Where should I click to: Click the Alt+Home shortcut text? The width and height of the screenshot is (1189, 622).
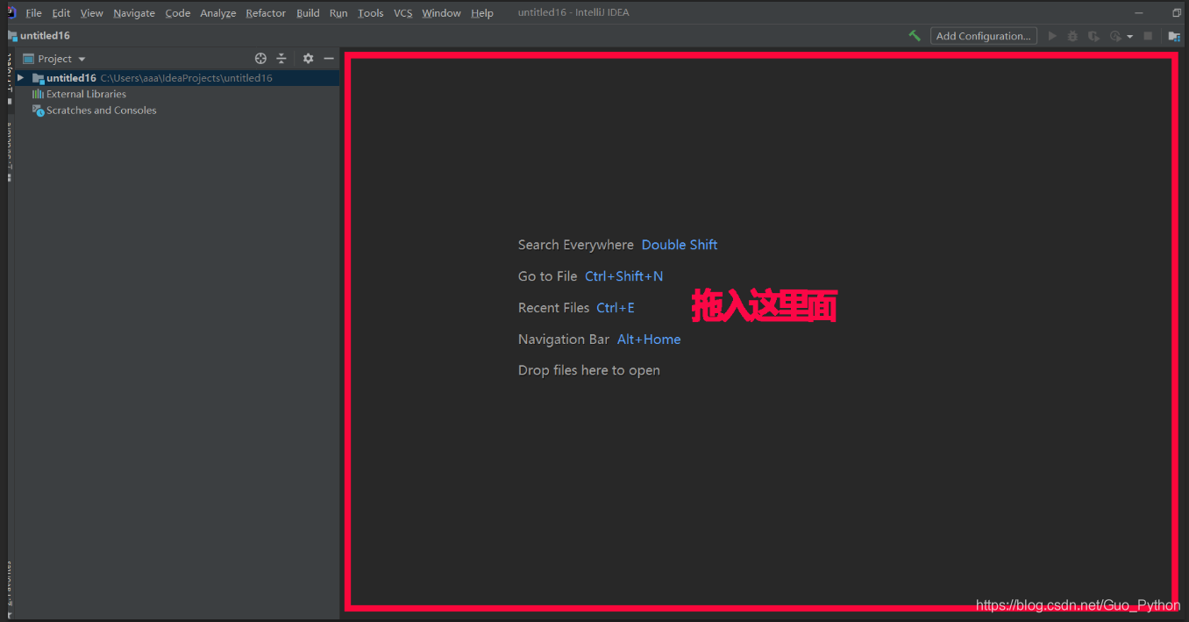click(649, 340)
